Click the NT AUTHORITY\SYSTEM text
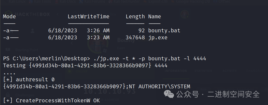The width and height of the screenshot is (268, 105). (159, 86)
